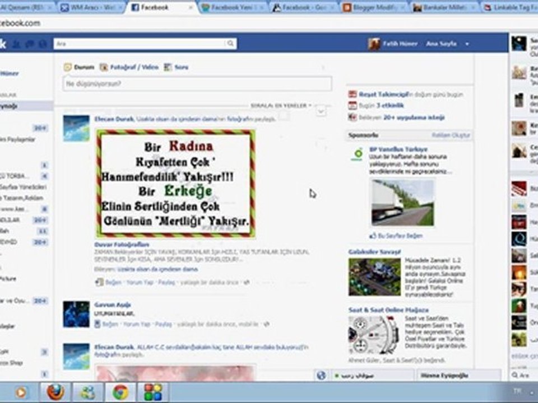
Task: Open Saat & Saat Online Mağaza link
Action: pyautogui.click(x=388, y=310)
